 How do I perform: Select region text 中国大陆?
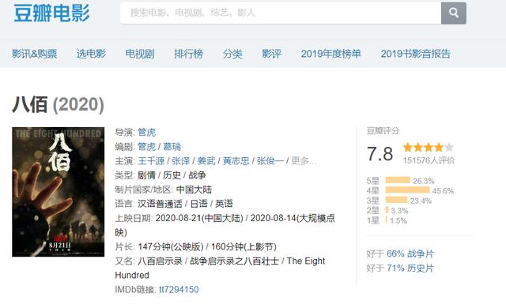pos(194,190)
